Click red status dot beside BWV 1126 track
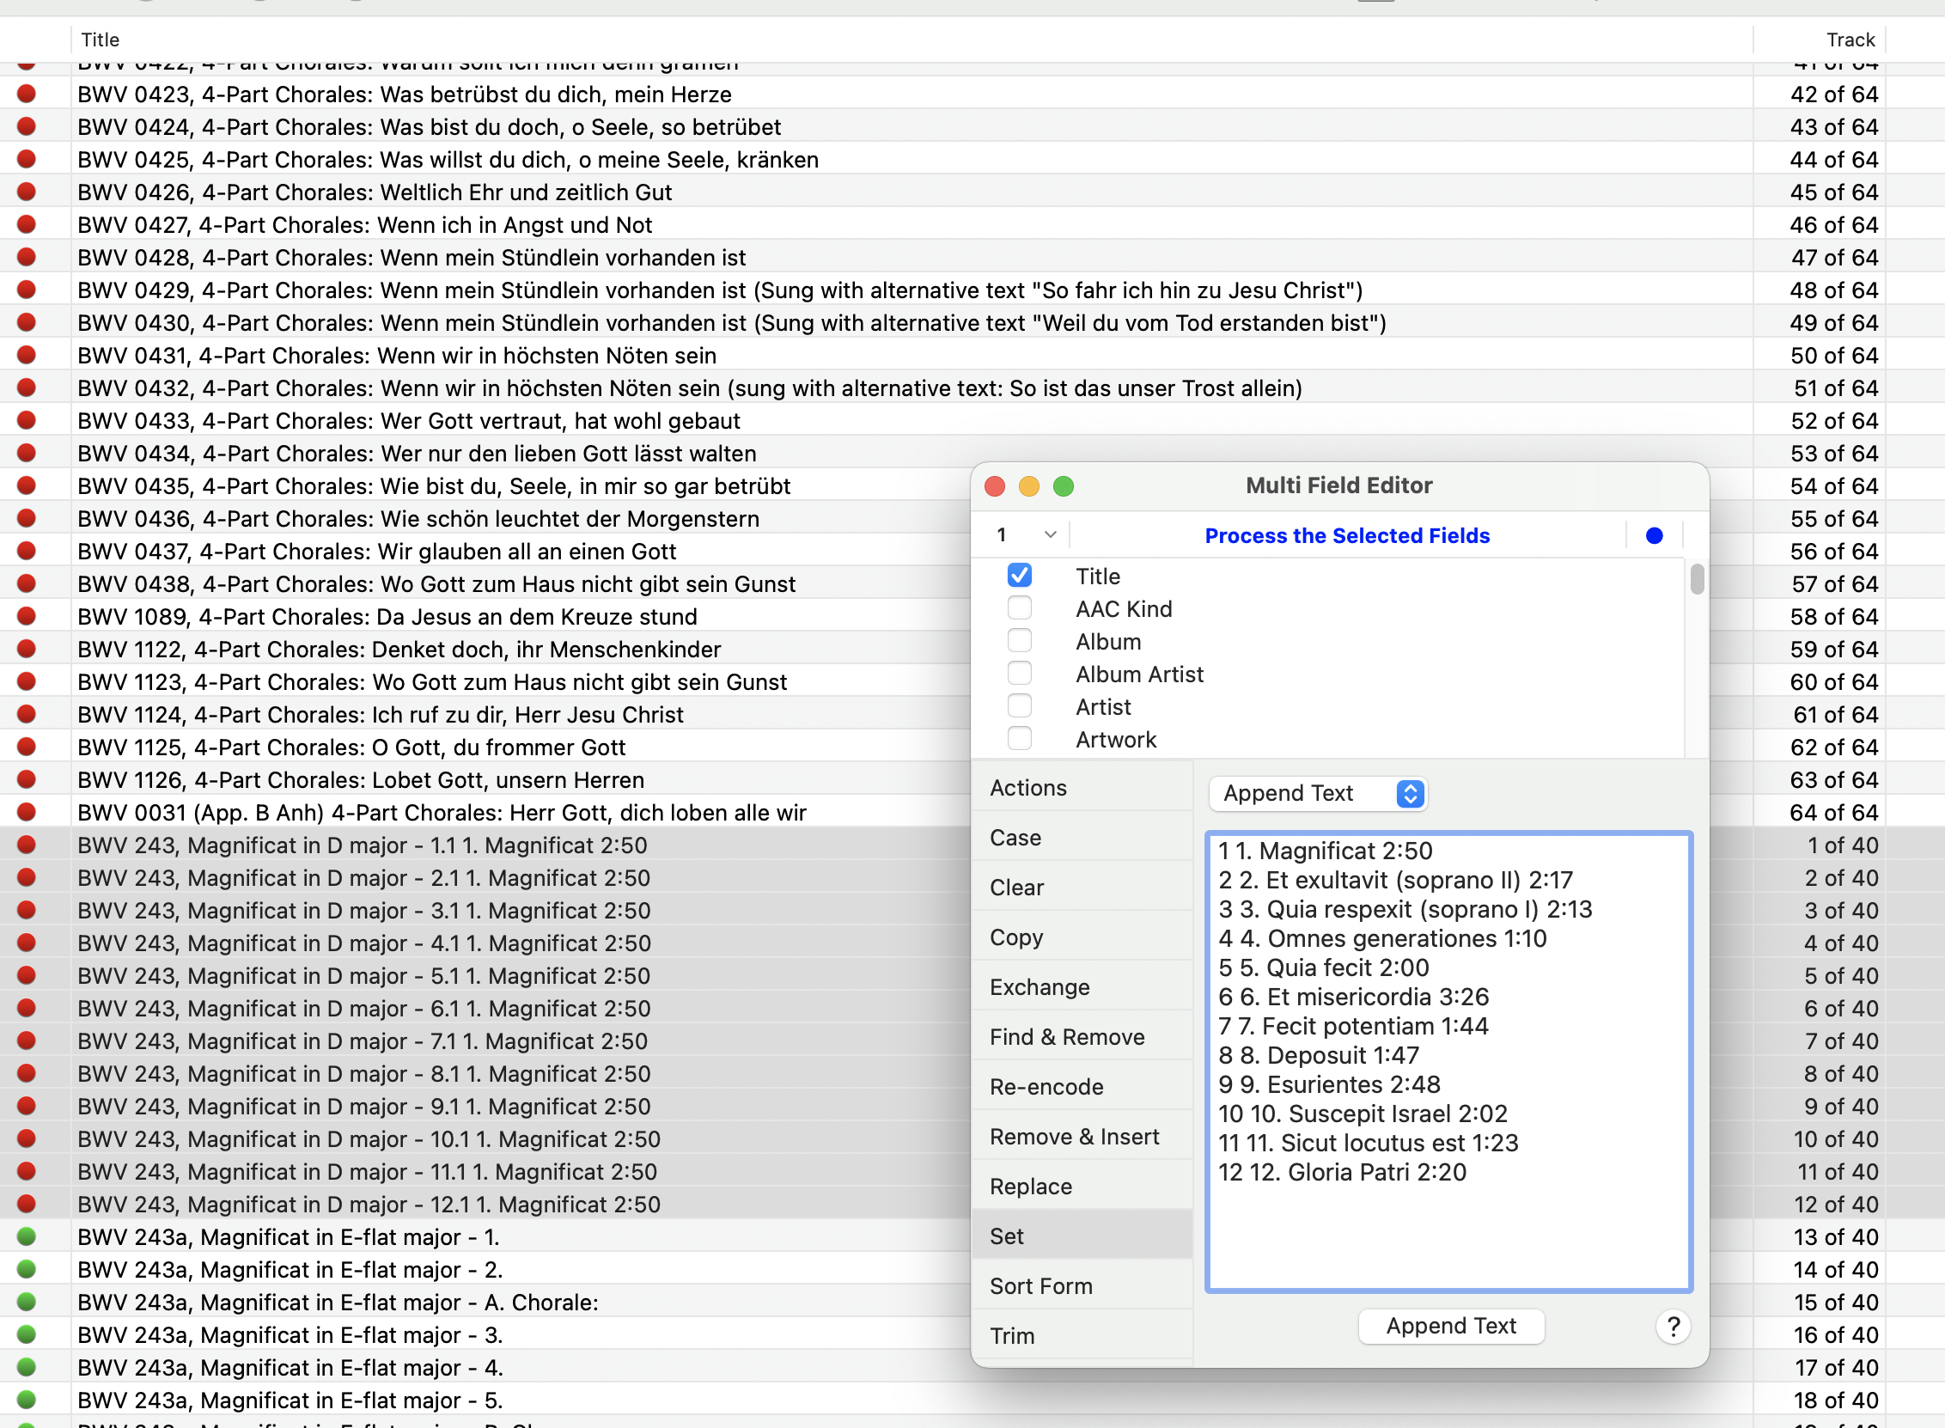This screenshot has height=1428, width=1945. [27, 779]
